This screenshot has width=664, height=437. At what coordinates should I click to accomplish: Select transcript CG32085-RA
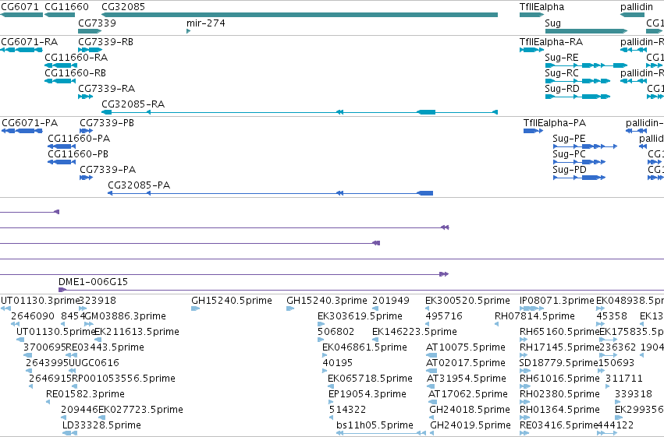133,104
